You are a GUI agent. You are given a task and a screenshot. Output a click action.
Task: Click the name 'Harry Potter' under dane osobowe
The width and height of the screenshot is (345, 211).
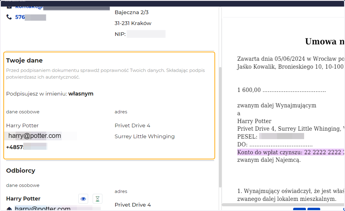click(x=22, y=125)
